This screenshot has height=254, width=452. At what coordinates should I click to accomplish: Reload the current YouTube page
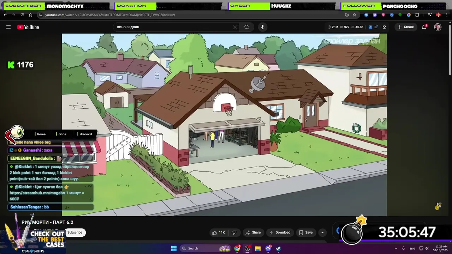coord(22,15)
